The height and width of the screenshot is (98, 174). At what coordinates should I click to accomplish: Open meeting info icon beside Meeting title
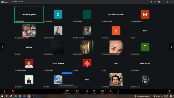[12, 2]
